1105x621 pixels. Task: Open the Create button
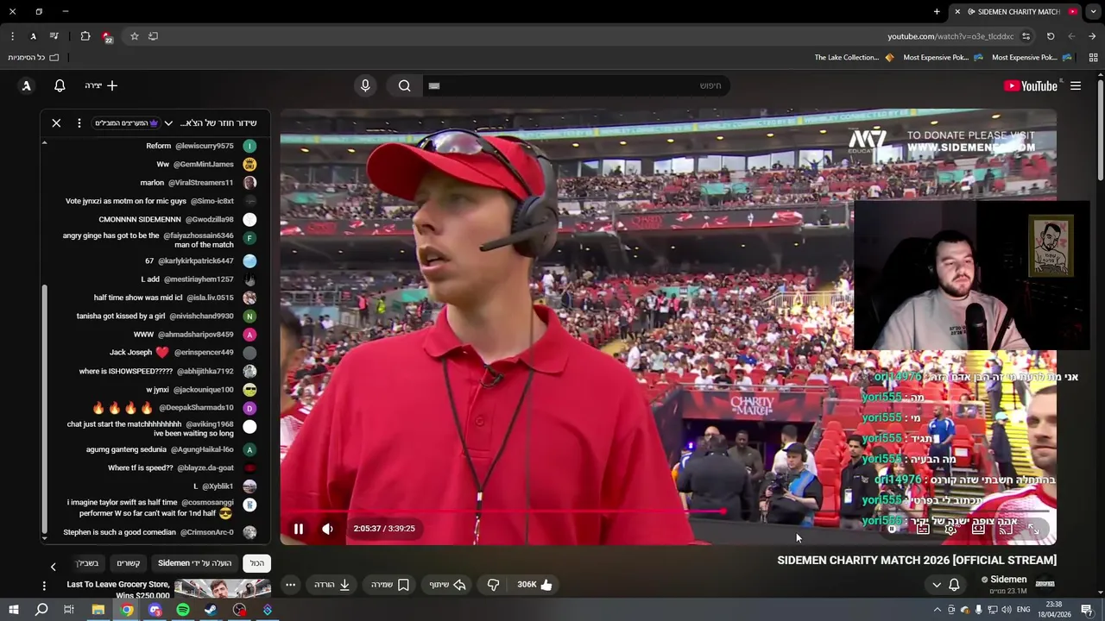(101, 85)
